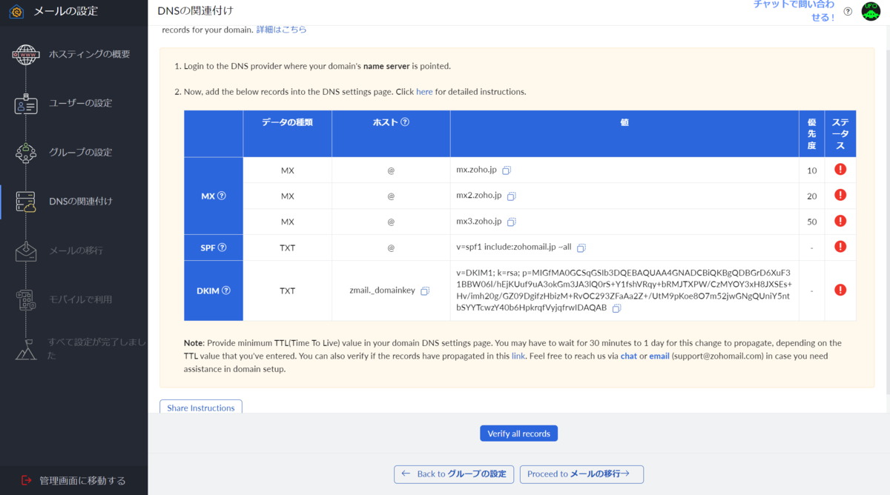Open ホスティングの概要 step
The height and width of the screenshot is (495, 890).
(x=89, y=54)
